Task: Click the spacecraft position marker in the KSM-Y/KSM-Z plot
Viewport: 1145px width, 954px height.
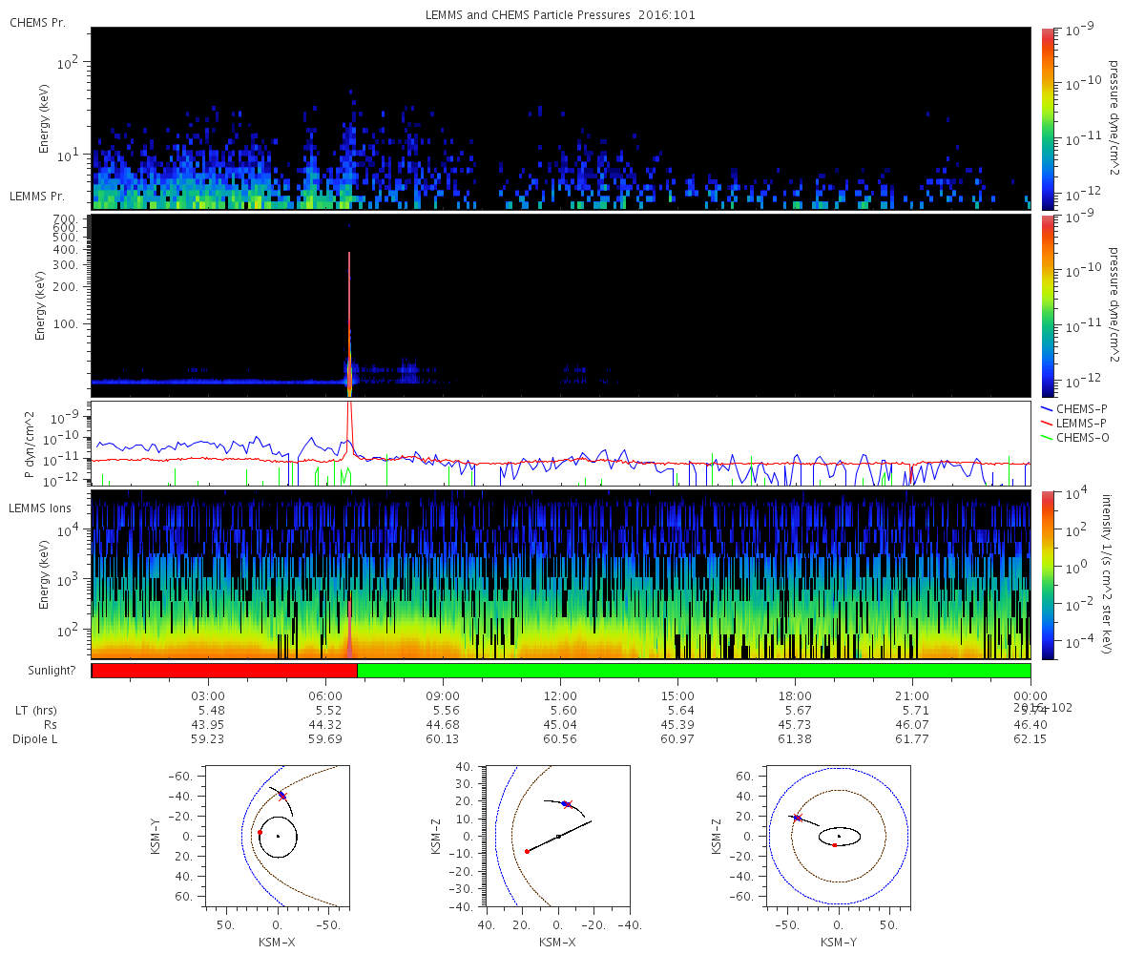Action: point(797,818)
